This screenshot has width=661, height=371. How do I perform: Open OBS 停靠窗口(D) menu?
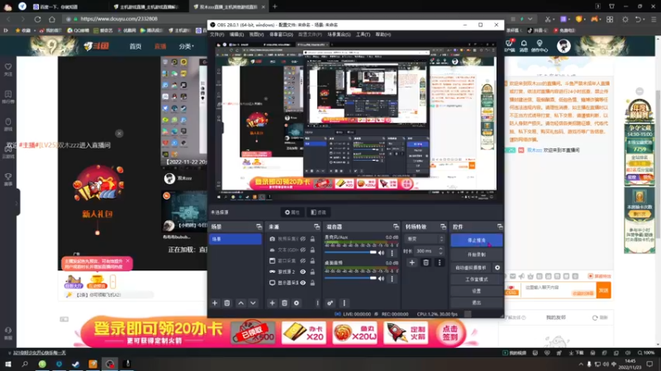[281, 35]
